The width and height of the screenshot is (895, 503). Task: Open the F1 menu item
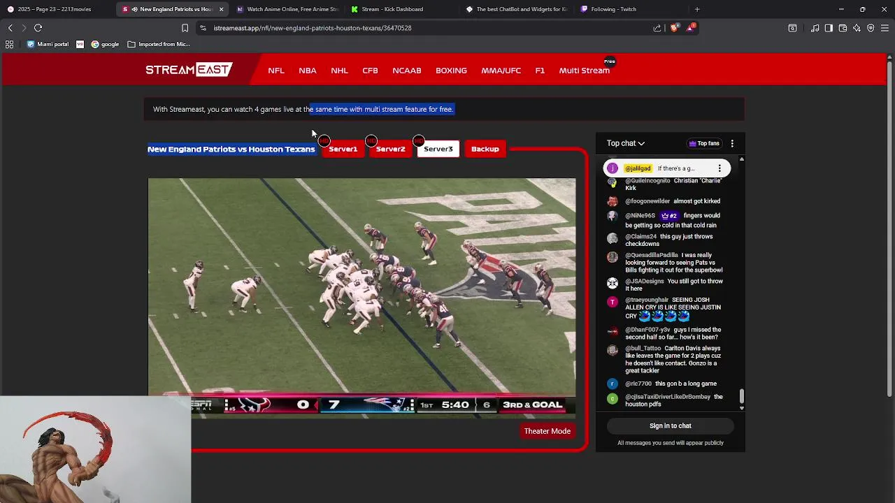point(540,71)
